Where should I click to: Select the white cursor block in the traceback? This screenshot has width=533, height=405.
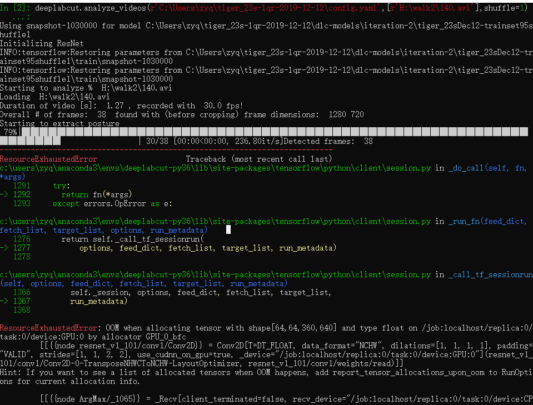click(227, 229)
